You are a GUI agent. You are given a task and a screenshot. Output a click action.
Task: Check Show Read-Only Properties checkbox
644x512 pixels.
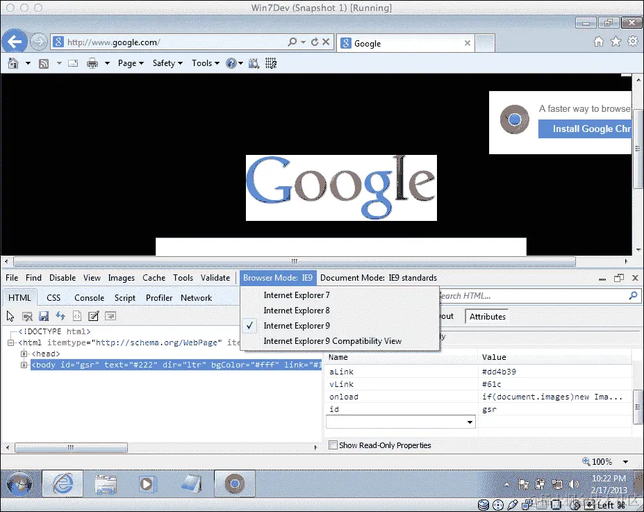click(333, 445)
